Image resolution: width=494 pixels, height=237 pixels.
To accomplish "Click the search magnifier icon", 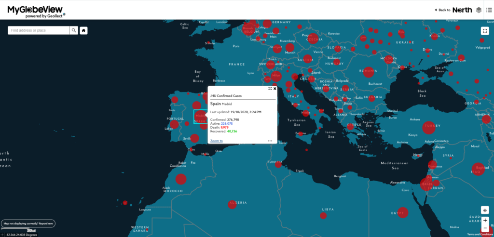I will 74,30.
